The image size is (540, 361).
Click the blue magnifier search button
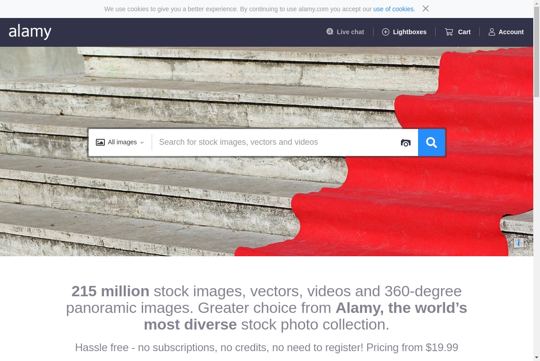tap(432, 143)
